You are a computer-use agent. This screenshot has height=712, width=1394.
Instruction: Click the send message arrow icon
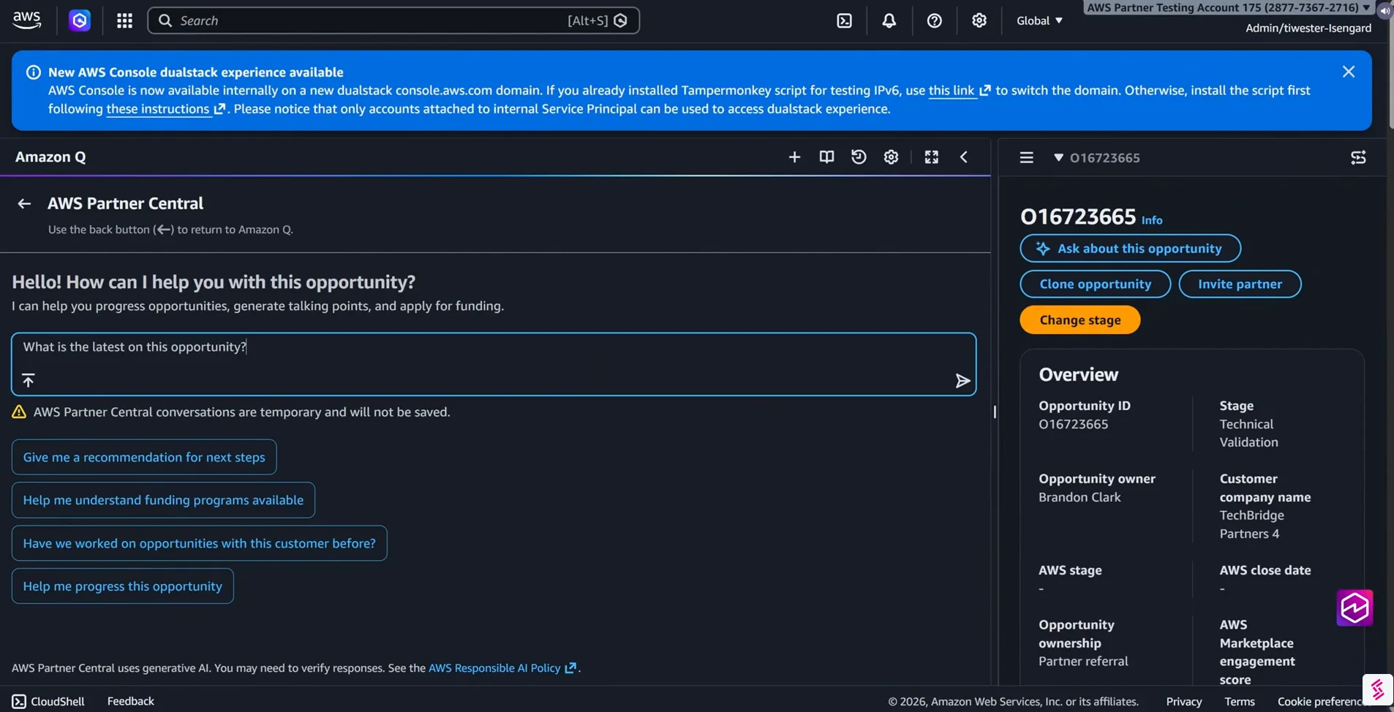962,381
